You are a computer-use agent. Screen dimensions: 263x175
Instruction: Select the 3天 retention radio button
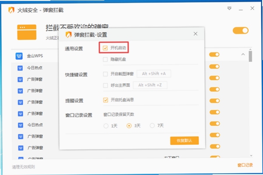pyautogui.click(x=129, y=125)
